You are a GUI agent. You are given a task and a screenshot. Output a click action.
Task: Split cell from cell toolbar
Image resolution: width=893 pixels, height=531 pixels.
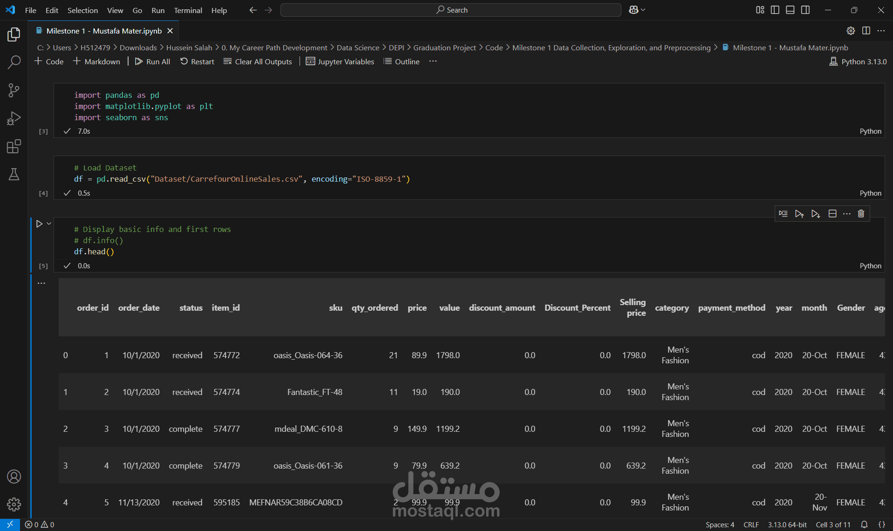(832, 214)
